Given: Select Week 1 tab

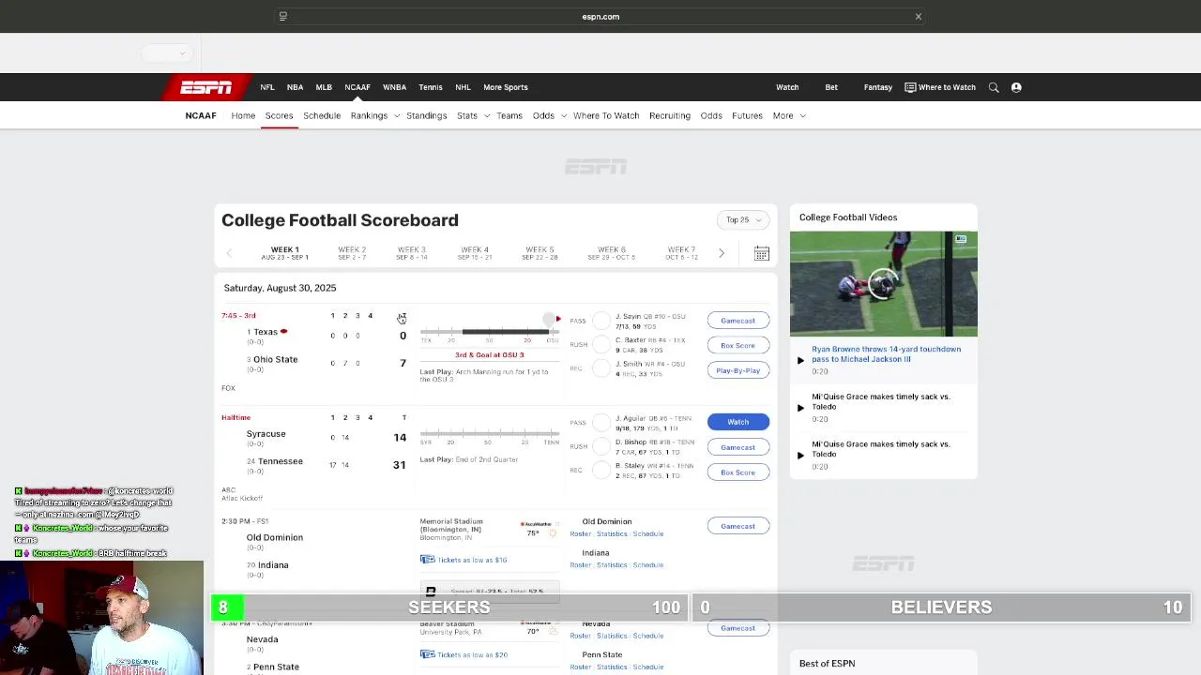Looking at the screenshot, I should tap(285, 253).
